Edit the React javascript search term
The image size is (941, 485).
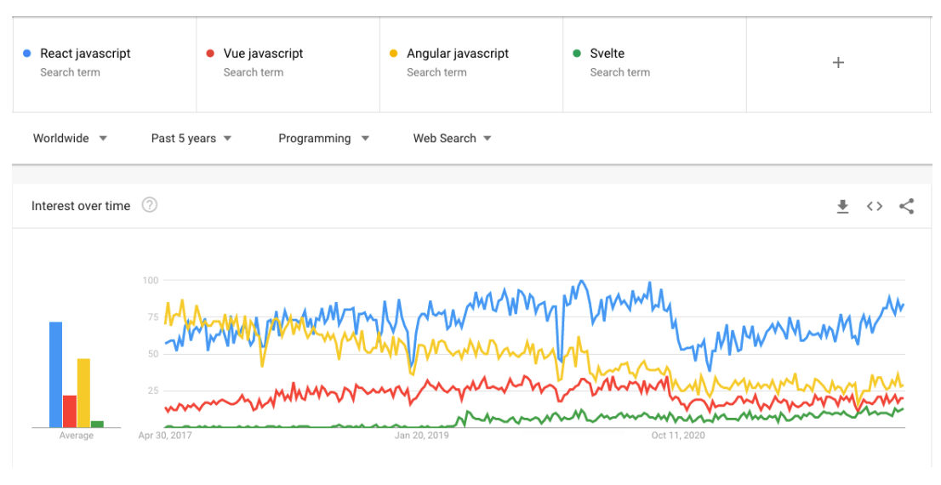click(x=85, y=54)
